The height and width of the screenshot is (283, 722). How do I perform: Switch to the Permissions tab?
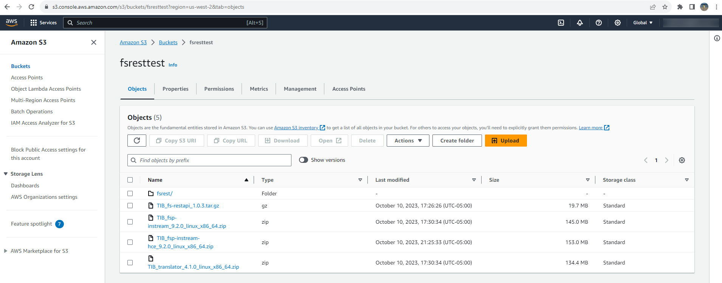(x=219, y=89)
